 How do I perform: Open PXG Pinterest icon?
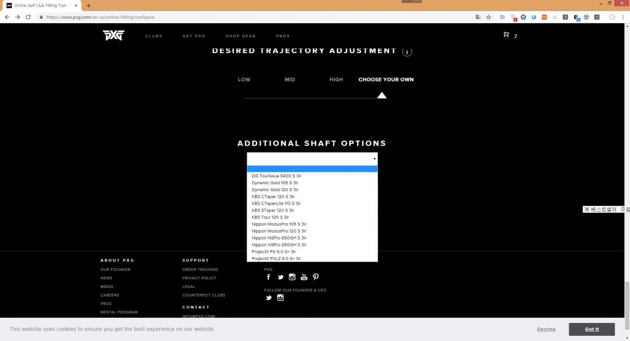tap(316, 277)
